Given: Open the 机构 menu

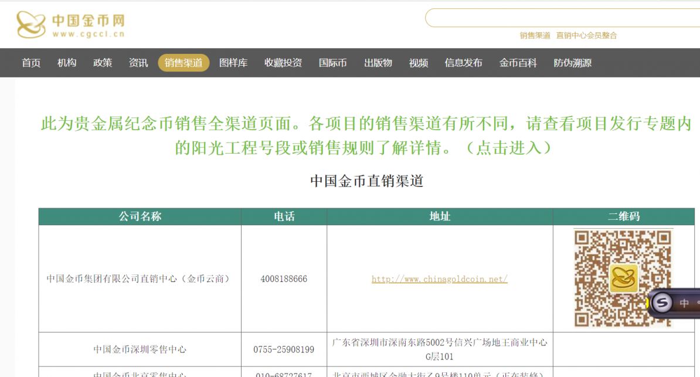Looking at the screenshot, I should point(67,63).
